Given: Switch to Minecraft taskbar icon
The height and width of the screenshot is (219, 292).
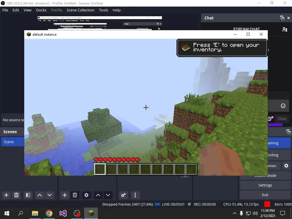Looking at the screenshot, I should pos(91,213).
